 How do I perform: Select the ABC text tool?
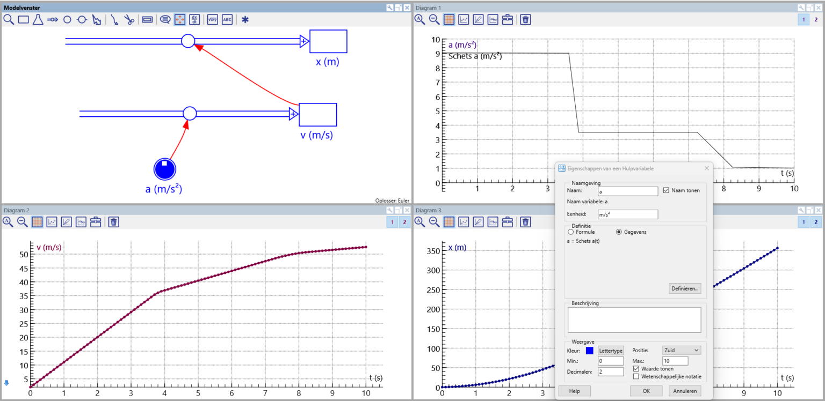(227, 19)
